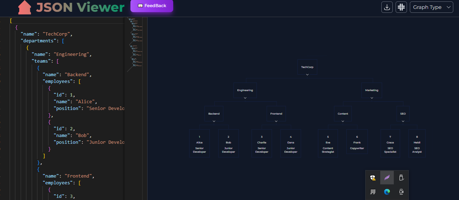
Task: Open Windows Security icon in tray
Action: (373, 177)
